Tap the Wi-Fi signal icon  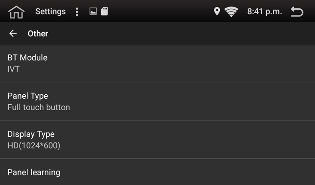(x=231, y=12)
